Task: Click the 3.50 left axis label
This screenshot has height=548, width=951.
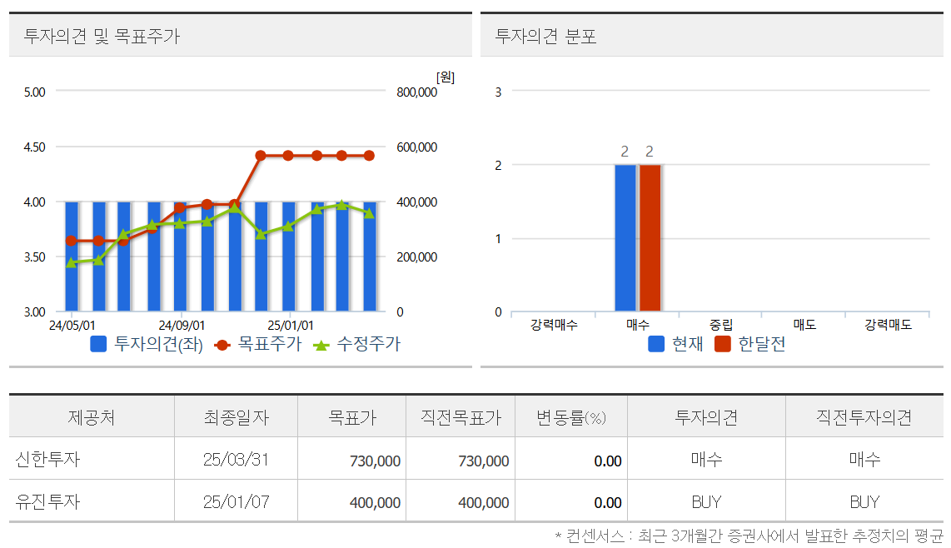Action: (35, 257)
